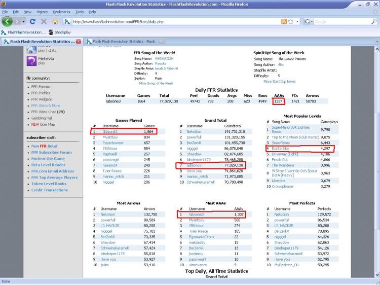The height and width of the screenshot is (285, 380).
Task: Reload the page with the refresh icon
Action: 33,22
